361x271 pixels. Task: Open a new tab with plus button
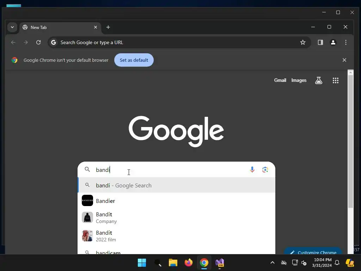point(108,27)
